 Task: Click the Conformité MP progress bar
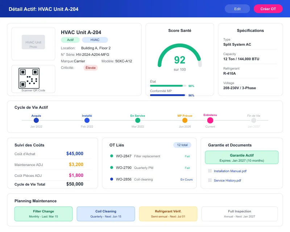(167, 94)
